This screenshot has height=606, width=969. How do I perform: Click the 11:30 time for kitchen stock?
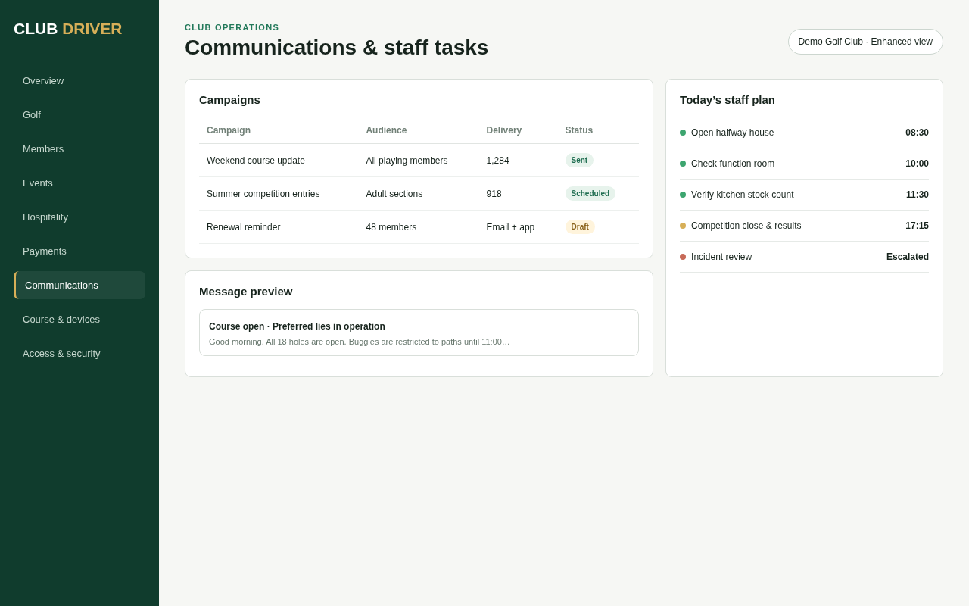tap(918, 195)
